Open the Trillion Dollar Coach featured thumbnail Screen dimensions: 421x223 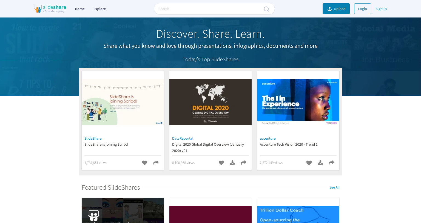pos(298,214)
